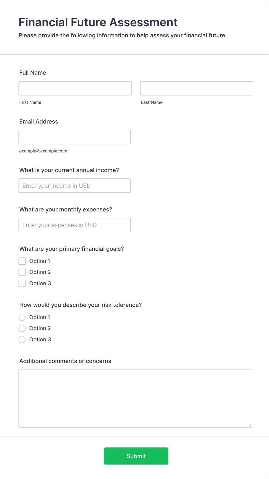The width and height of the screenshot is (269, 479).
Task: Click the First Name input field
Action: [75, 88]
